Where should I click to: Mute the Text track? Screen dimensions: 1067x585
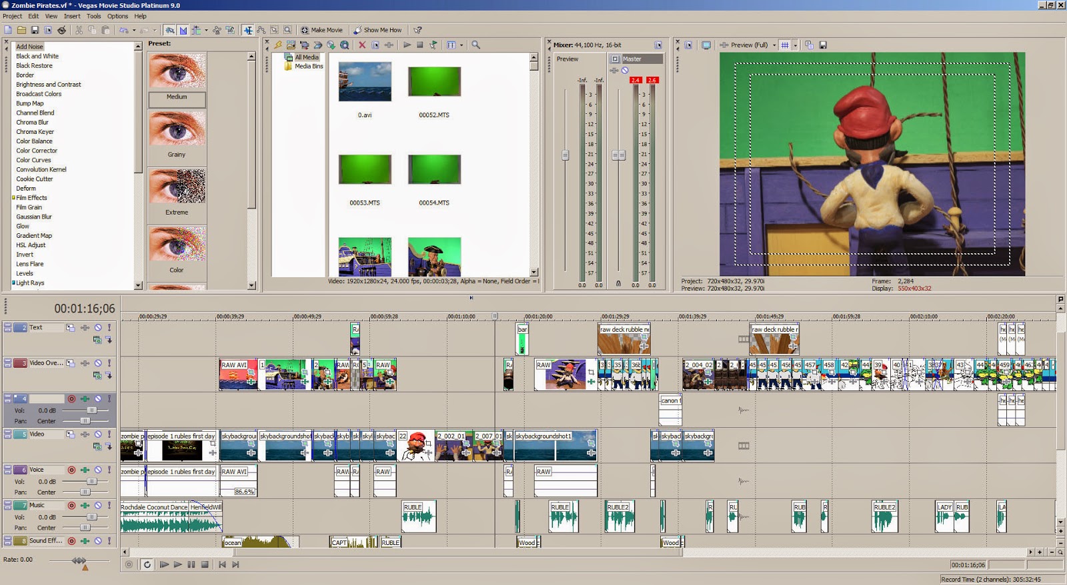(98, 328)
